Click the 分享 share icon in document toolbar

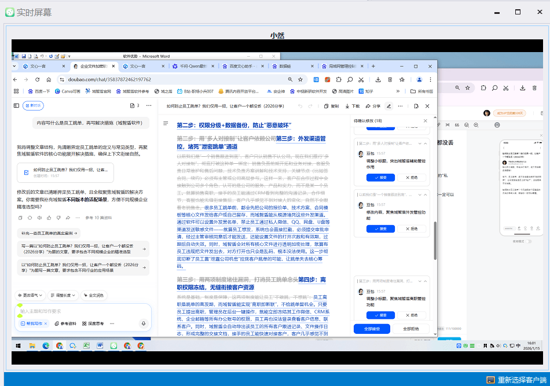[373, 106]
